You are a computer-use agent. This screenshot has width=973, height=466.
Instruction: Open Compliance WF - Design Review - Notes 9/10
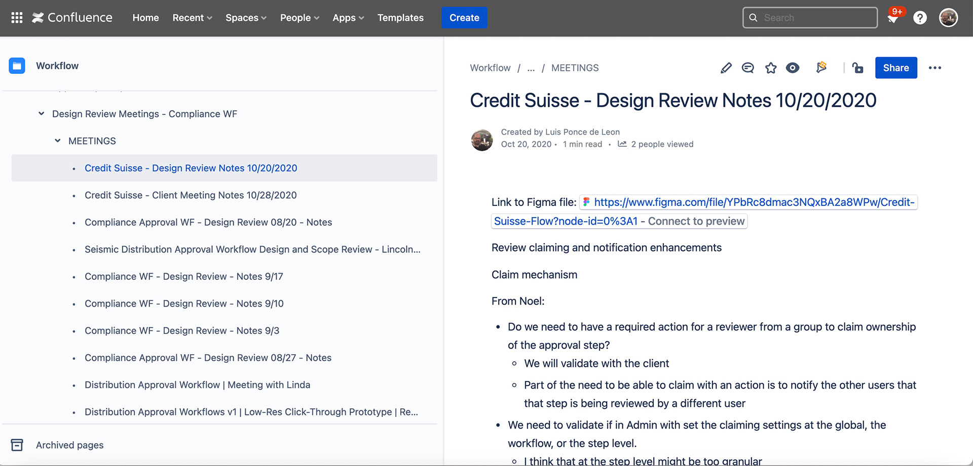(184, 304)
